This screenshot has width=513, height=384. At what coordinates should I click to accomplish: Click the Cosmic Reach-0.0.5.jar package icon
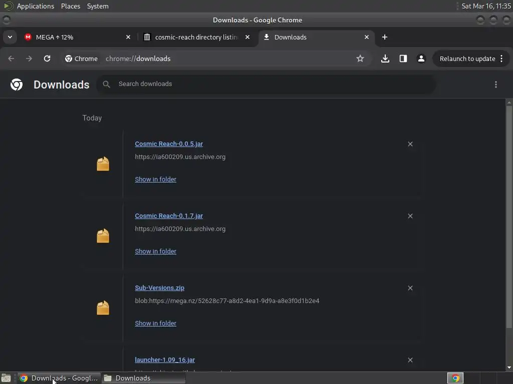103,164
